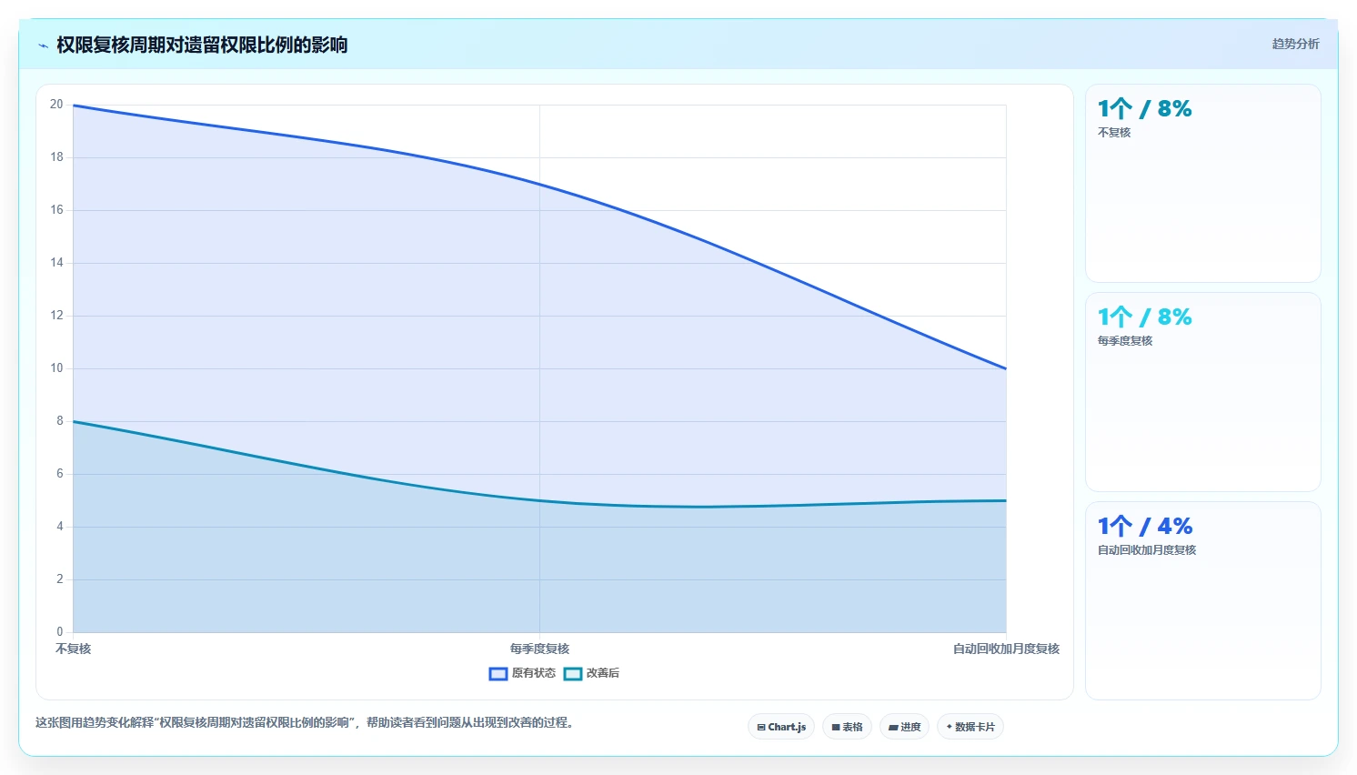Select the Chart.js tag
The height and width of the screenshot is (775, 1357).
(781, 727)
